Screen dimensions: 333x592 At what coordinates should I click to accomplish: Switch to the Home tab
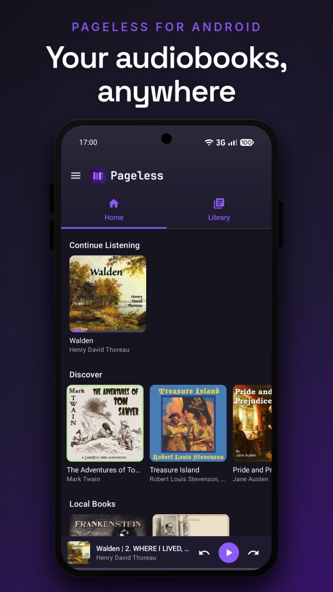click(114, 210)
